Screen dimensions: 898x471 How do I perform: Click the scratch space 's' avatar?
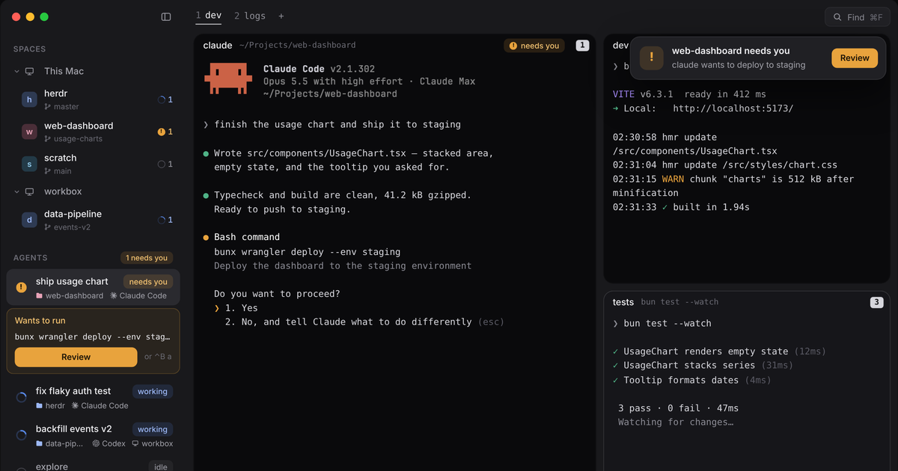pyautogui.click(x=29, y=164)
